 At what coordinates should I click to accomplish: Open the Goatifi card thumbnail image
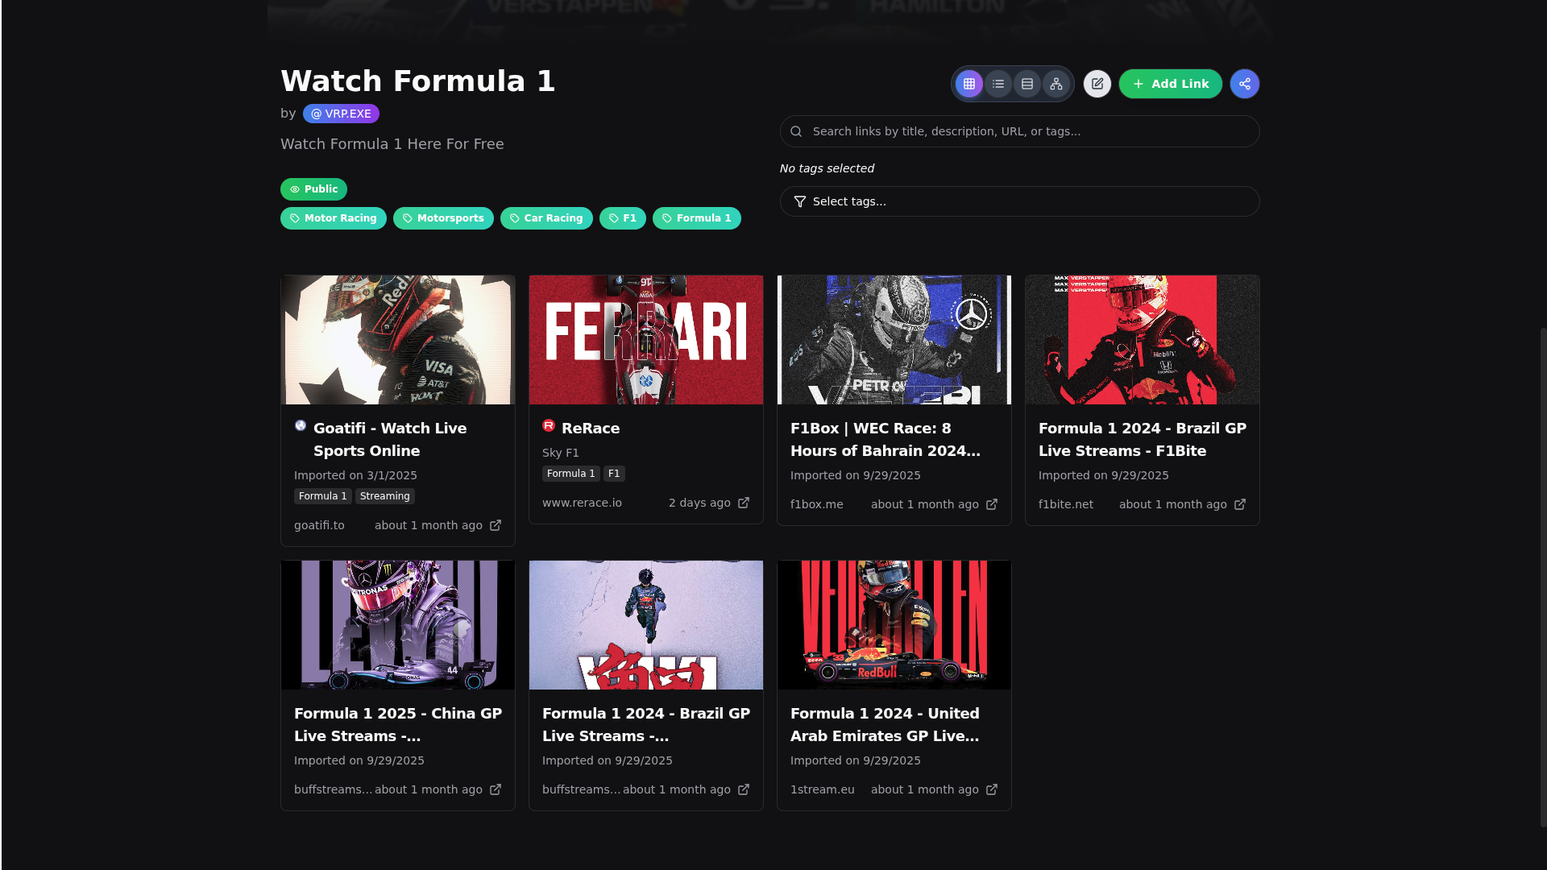coord(398,340)
